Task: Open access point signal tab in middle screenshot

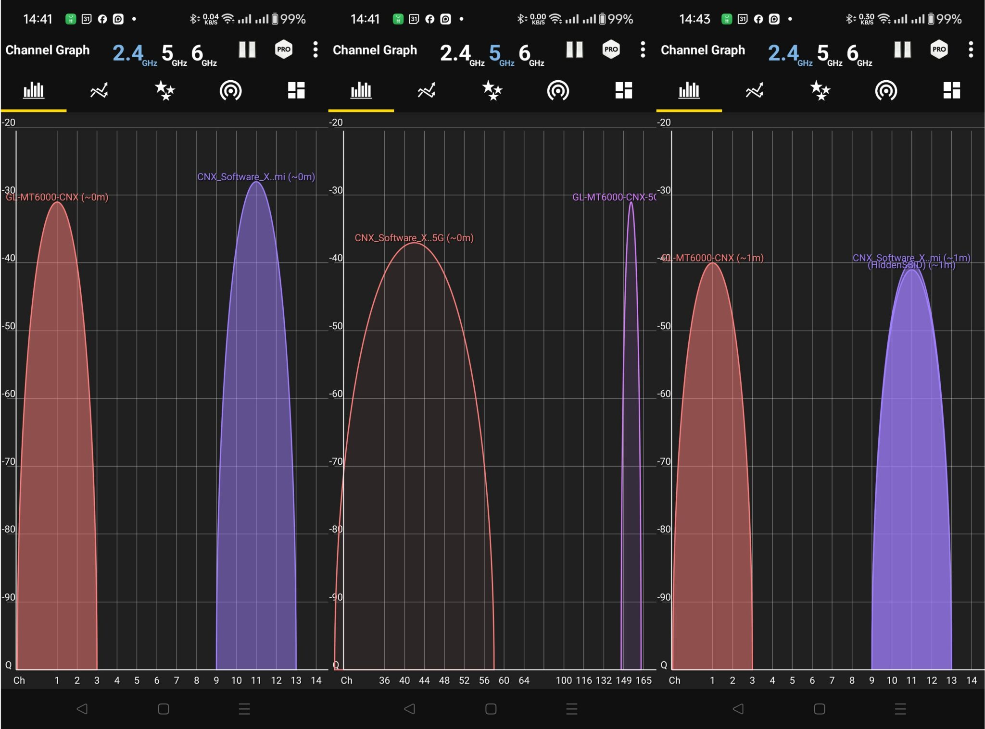Action: coord(558,90)
